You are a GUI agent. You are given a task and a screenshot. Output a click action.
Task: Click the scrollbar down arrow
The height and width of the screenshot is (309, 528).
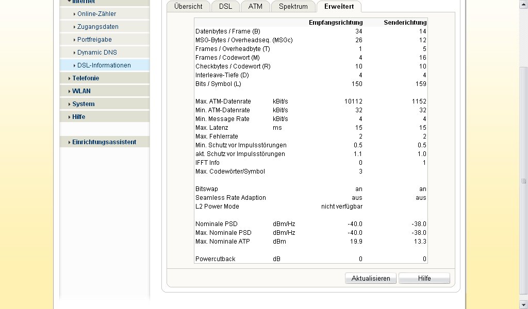point(524,305)
